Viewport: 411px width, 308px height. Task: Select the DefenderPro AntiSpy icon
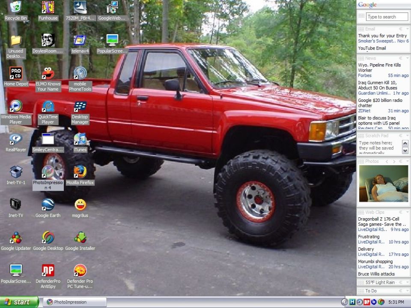(48, 277)
